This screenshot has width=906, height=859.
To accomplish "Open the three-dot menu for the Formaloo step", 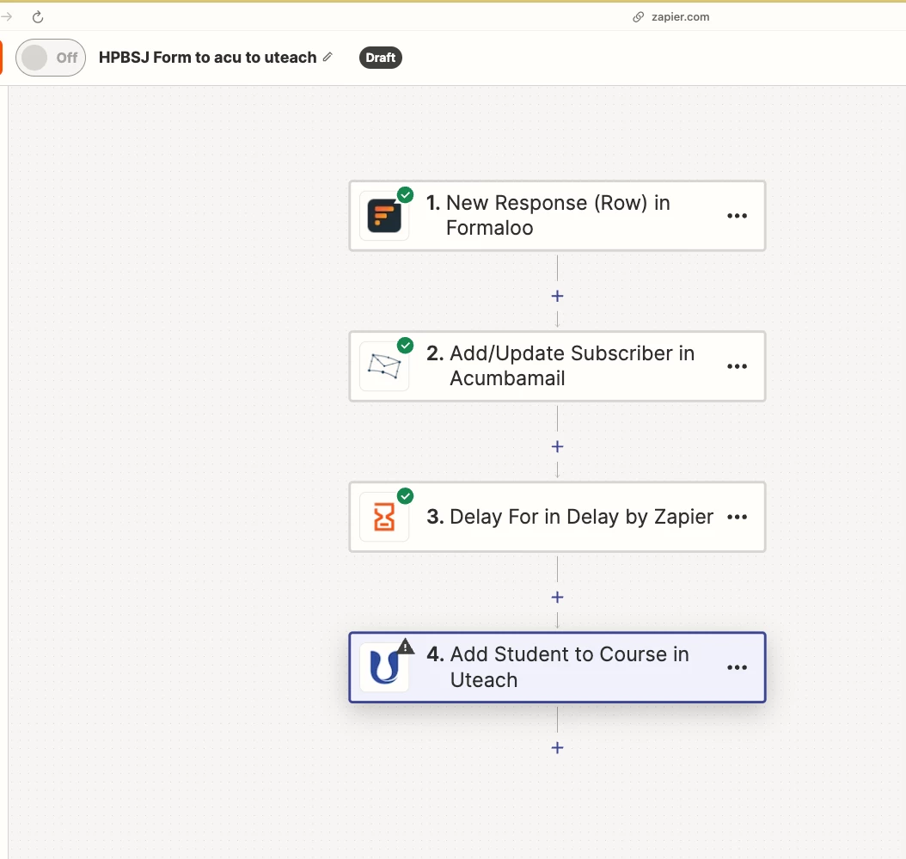I will pos(737,216).
